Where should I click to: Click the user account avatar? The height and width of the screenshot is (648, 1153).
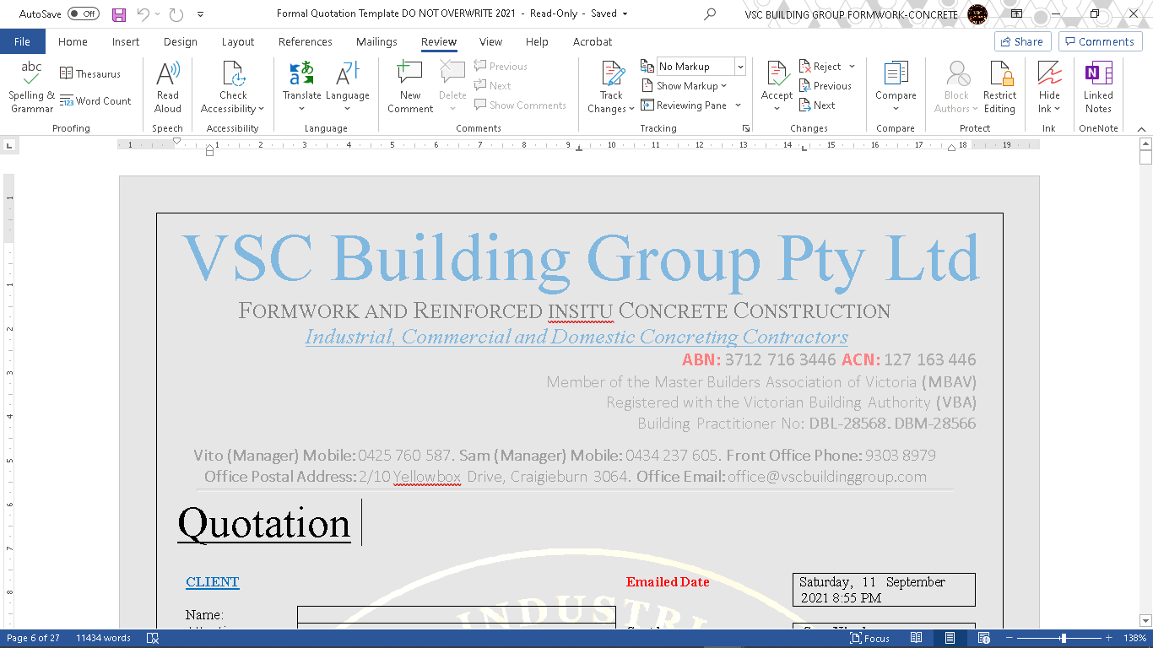[x=977, y=14]
